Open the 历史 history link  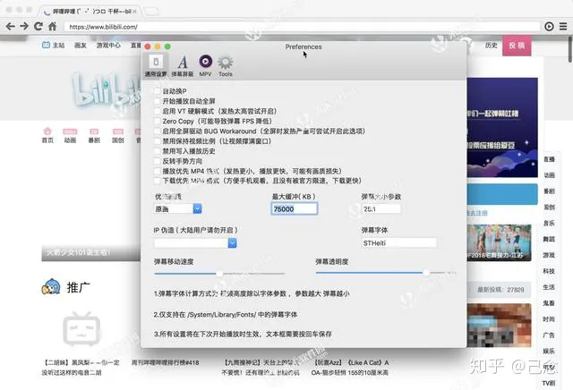point(492,46)
